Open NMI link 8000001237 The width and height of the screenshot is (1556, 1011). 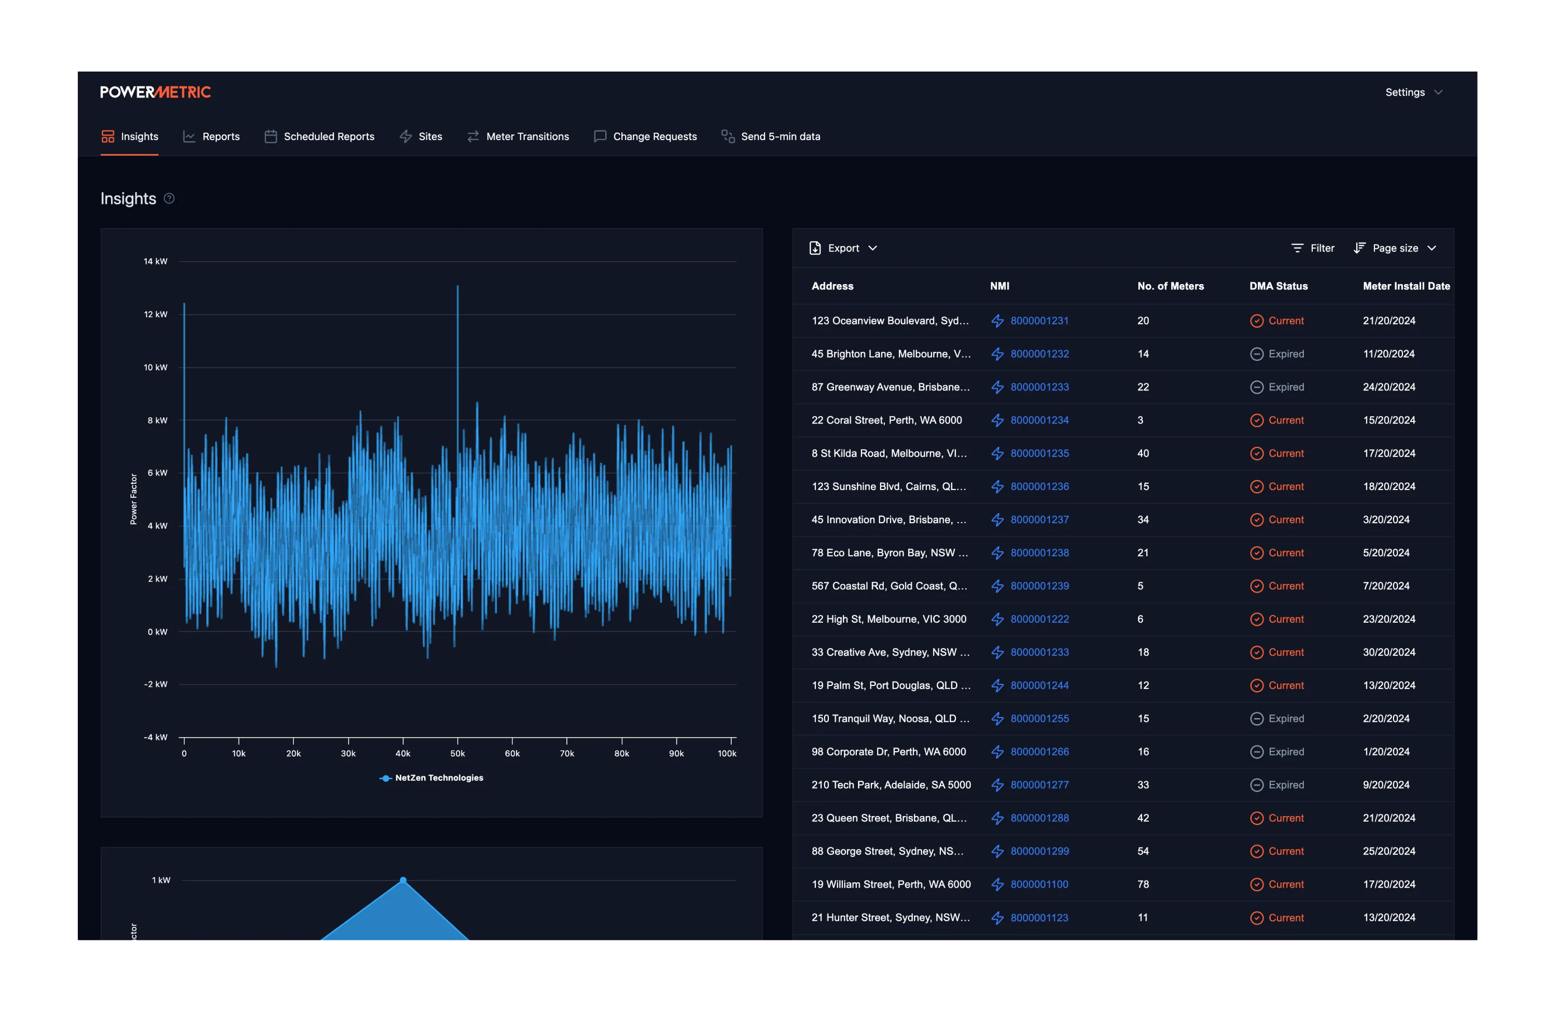pyautogui.click(x=1039, y=519)
